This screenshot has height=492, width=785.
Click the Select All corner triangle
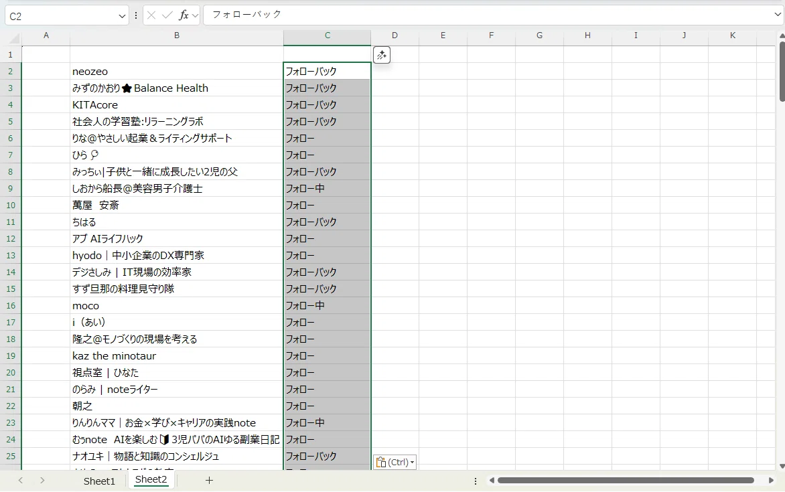coord(14,38)
